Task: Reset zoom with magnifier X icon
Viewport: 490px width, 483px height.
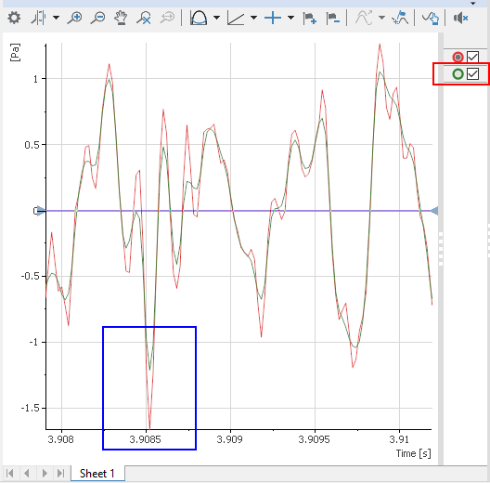Action: tap(144, 18)
